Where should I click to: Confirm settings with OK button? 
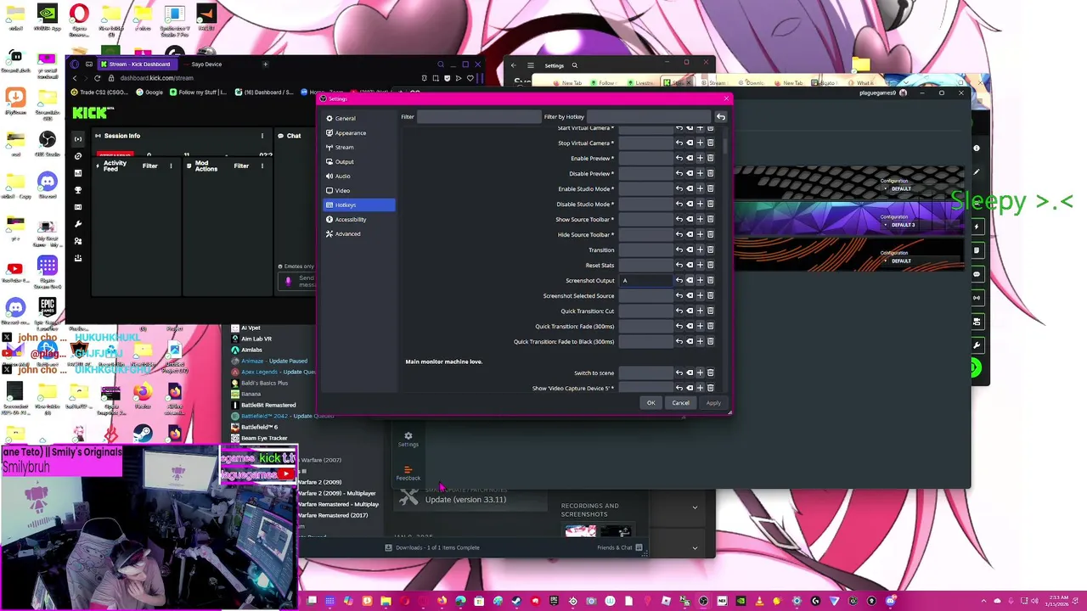coord(651,402)
